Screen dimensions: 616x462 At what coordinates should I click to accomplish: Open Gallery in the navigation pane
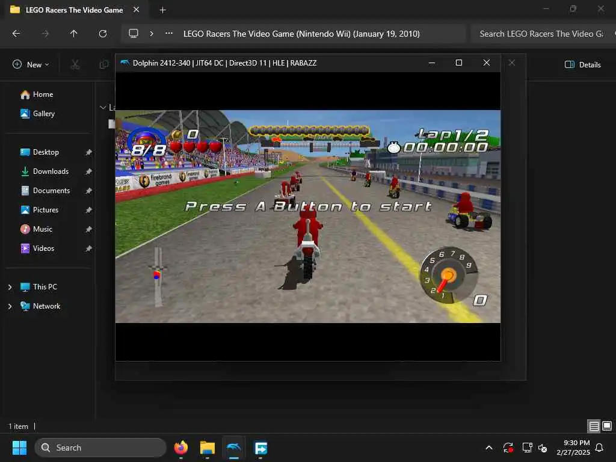point(38,114)
